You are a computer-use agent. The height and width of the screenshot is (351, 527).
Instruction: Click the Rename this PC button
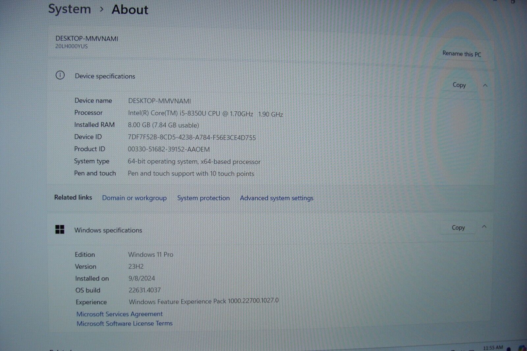click(461, 54)
